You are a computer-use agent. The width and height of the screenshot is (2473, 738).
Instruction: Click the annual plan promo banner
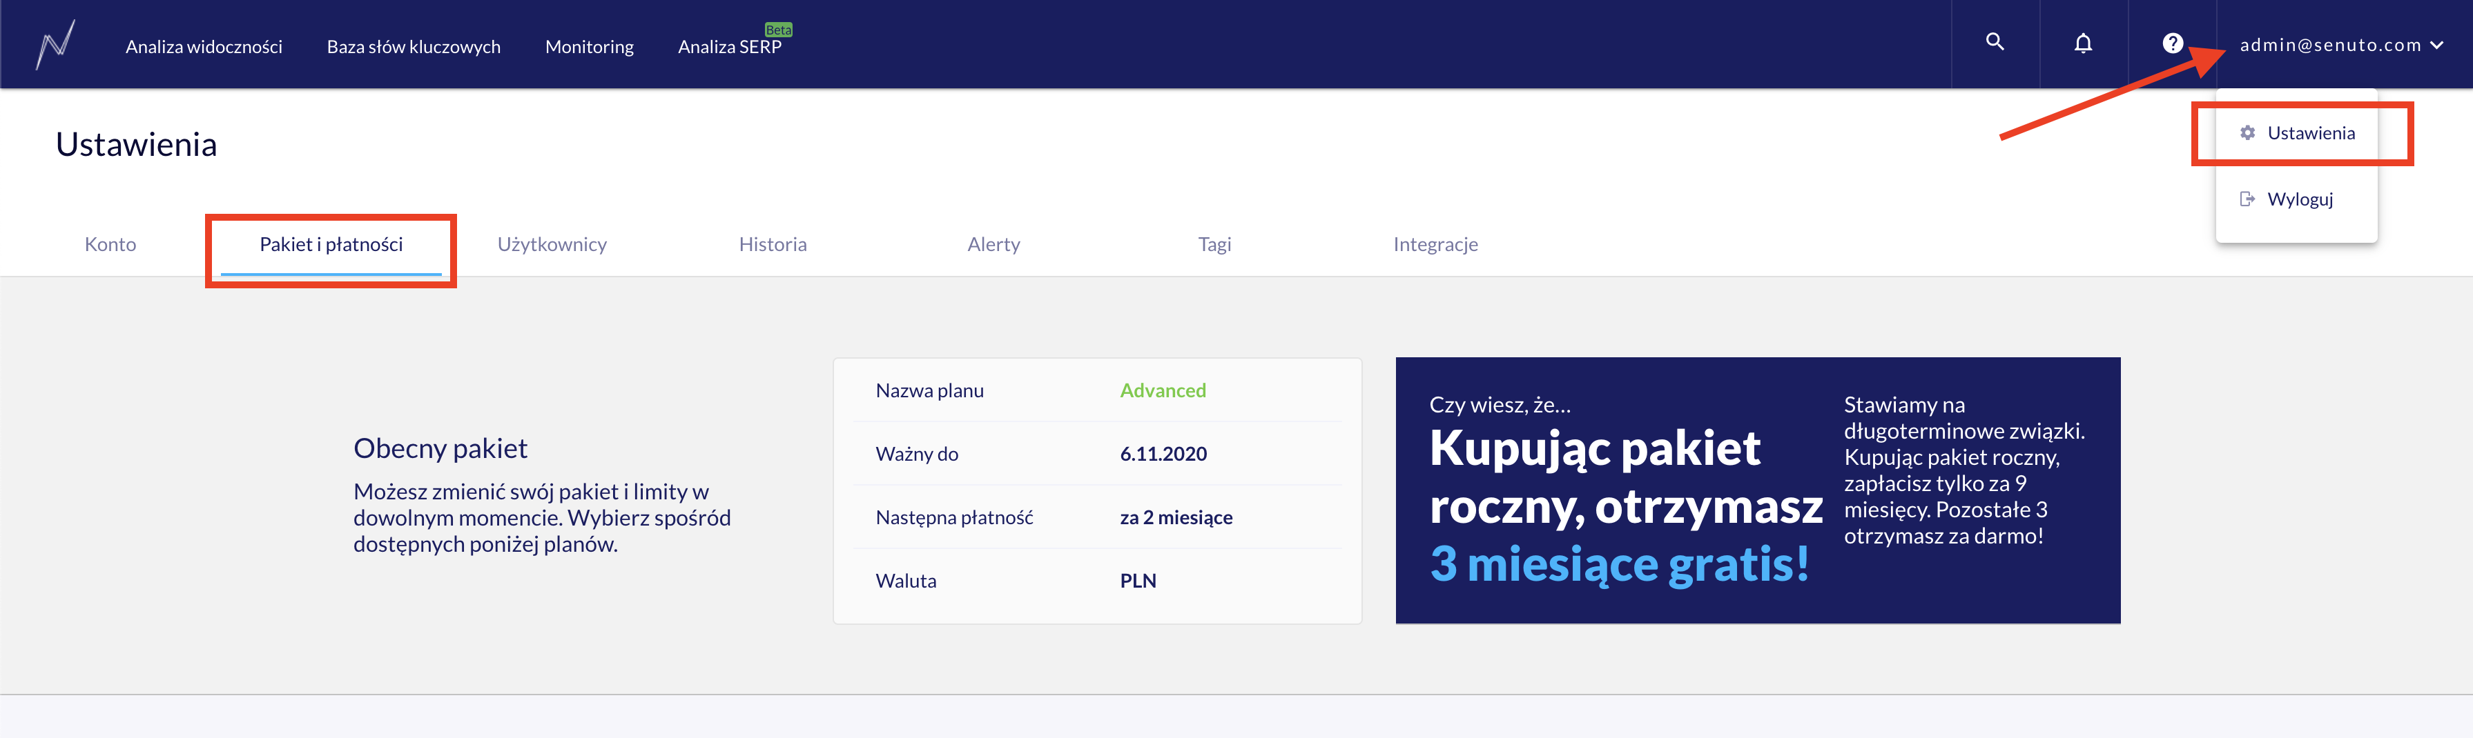pos(1758,490)
